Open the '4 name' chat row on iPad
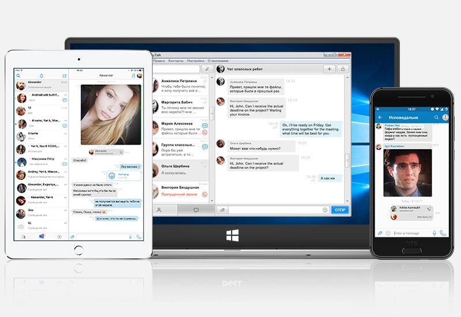Image resolution: width=461 pixels, height=317 pixels. click(41, 136)
